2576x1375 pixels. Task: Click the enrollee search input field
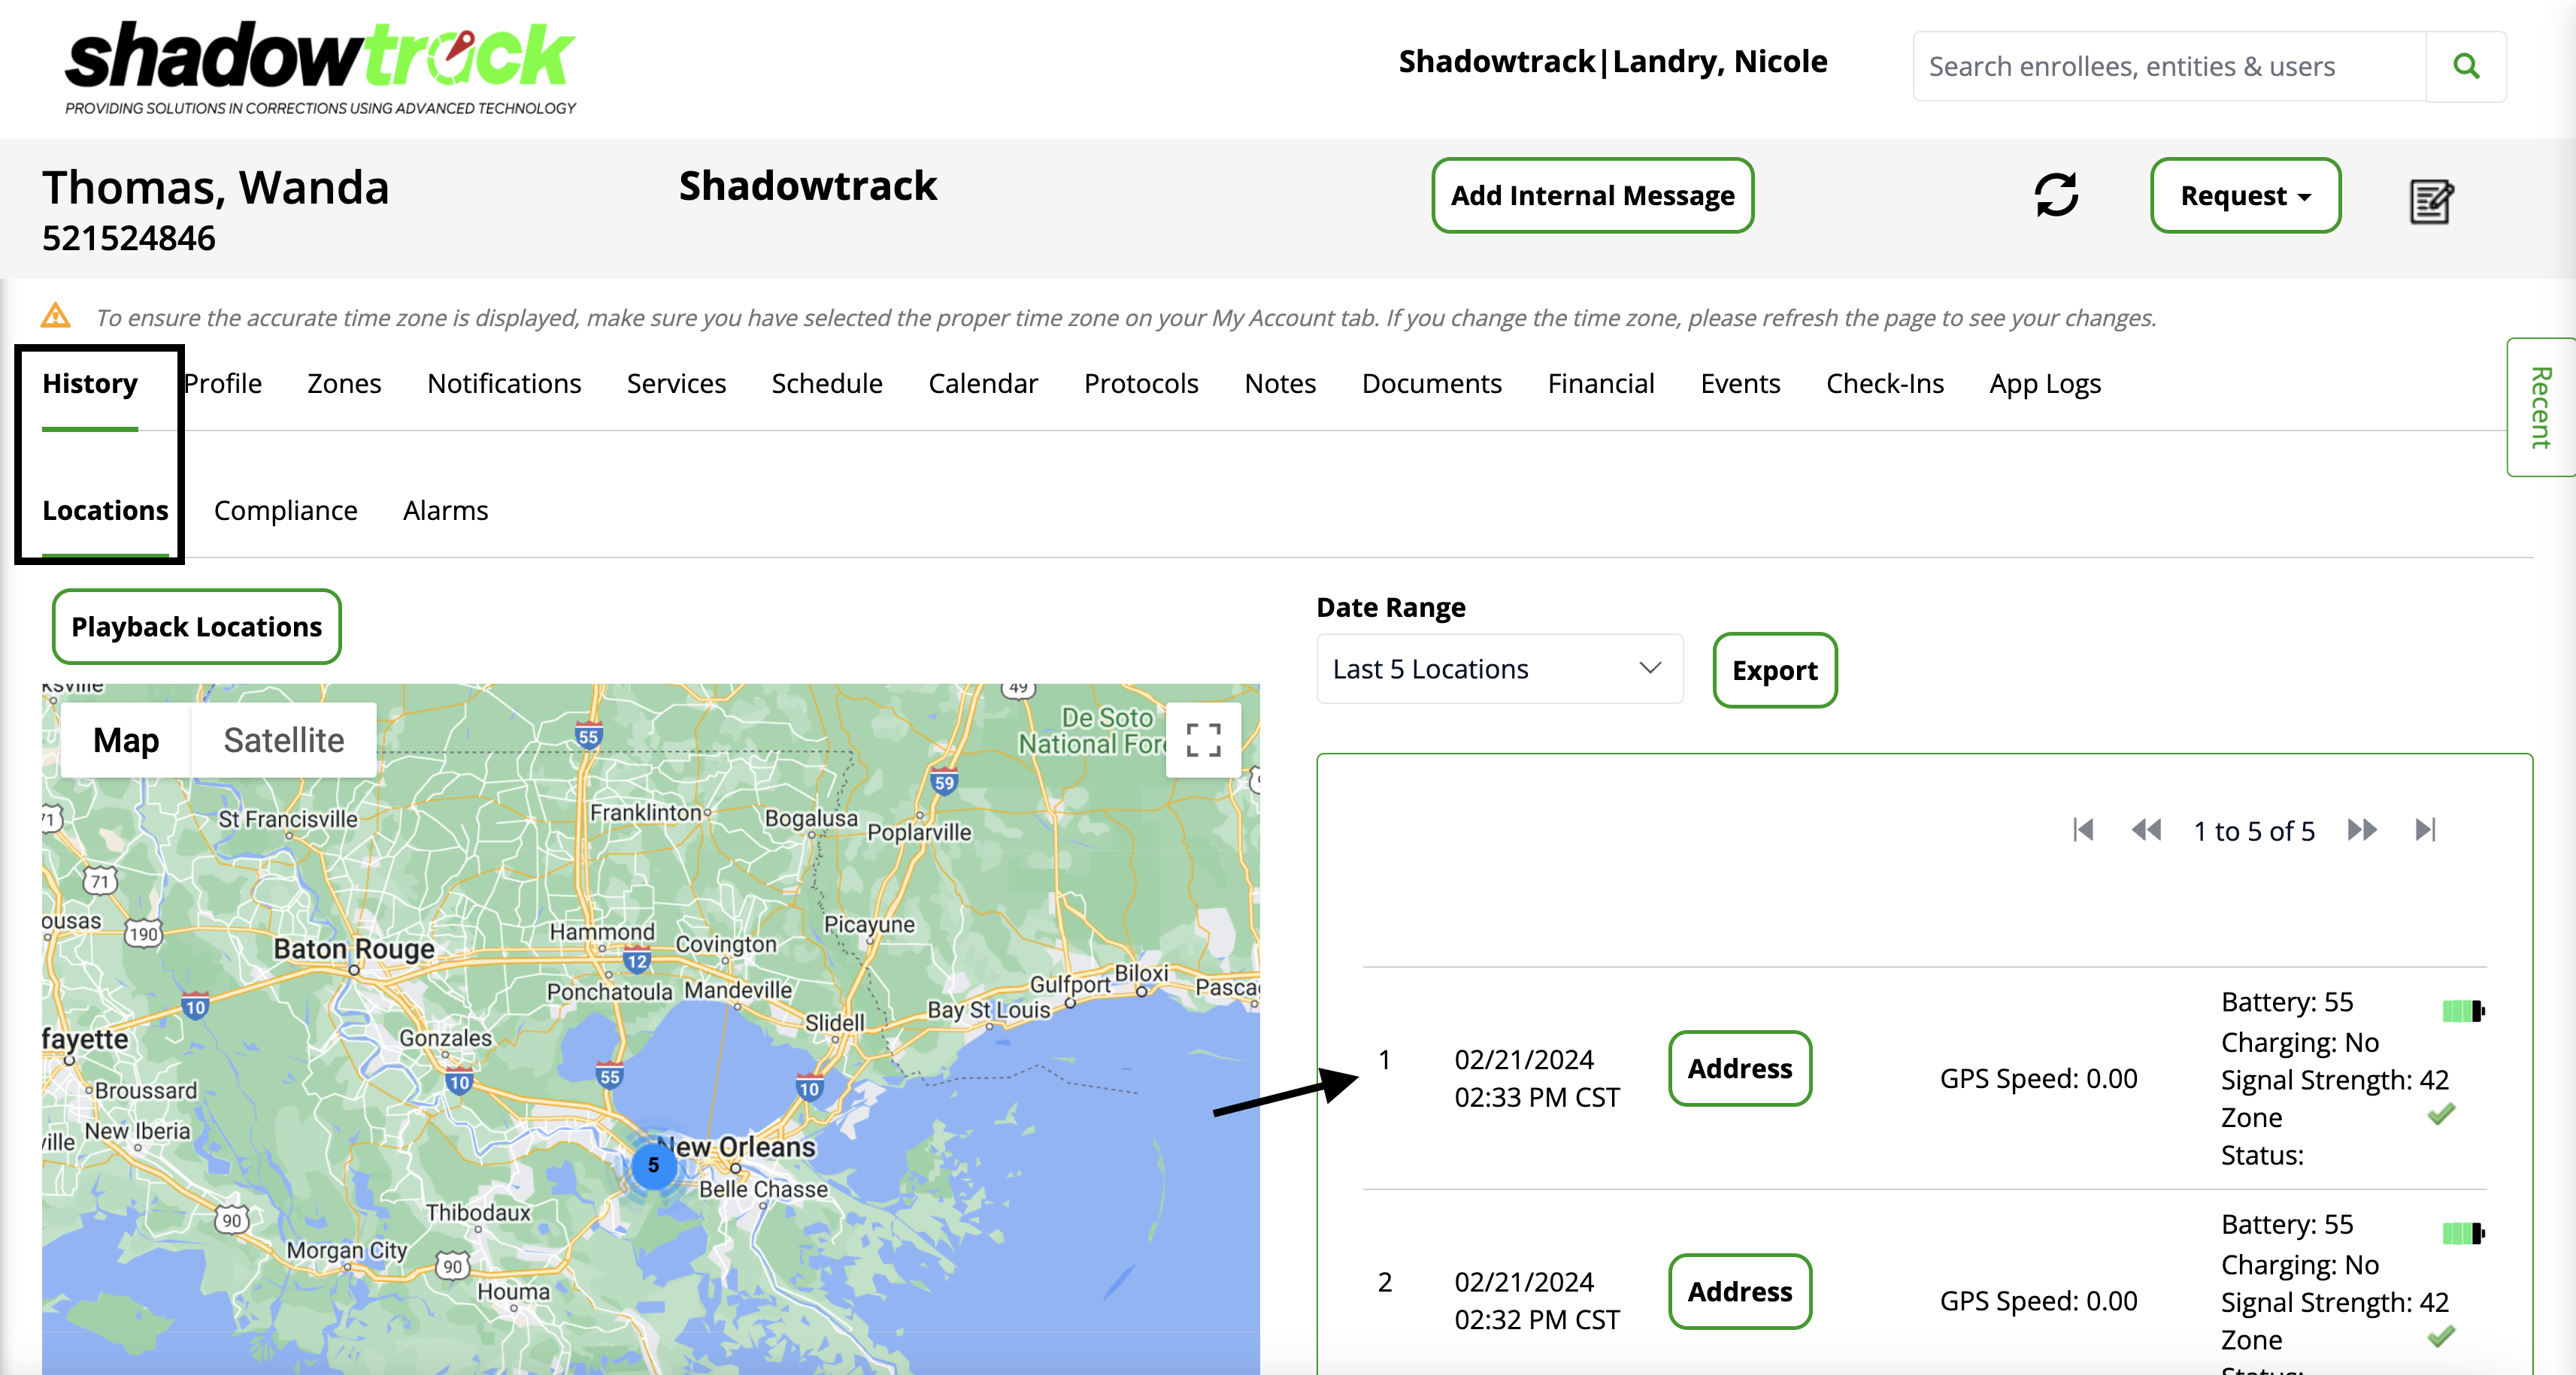click(2168, 66)
